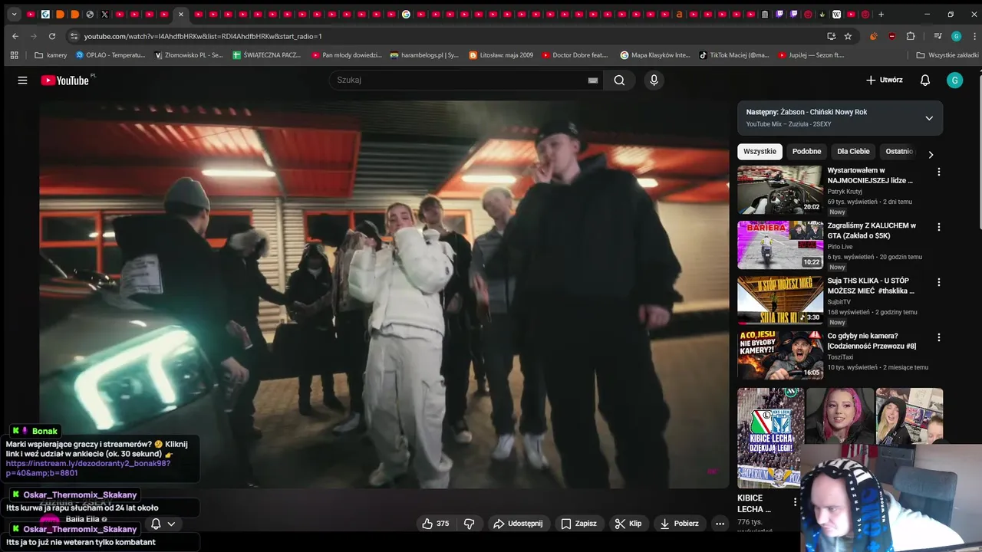The height and width of the screenshot is (552, 982).
Task: Open the YouTube hamburger guide menu
Action: (22, 80)
